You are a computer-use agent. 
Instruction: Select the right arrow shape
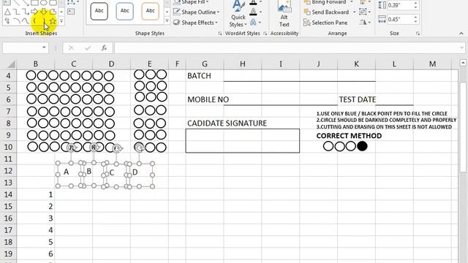click(34, 12)
